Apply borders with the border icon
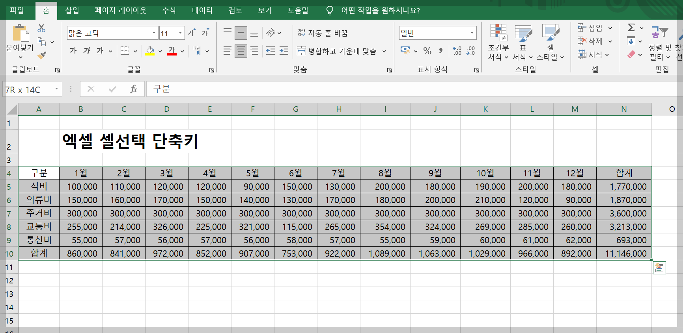Screen dimensions: 683x333 (125, 51)
